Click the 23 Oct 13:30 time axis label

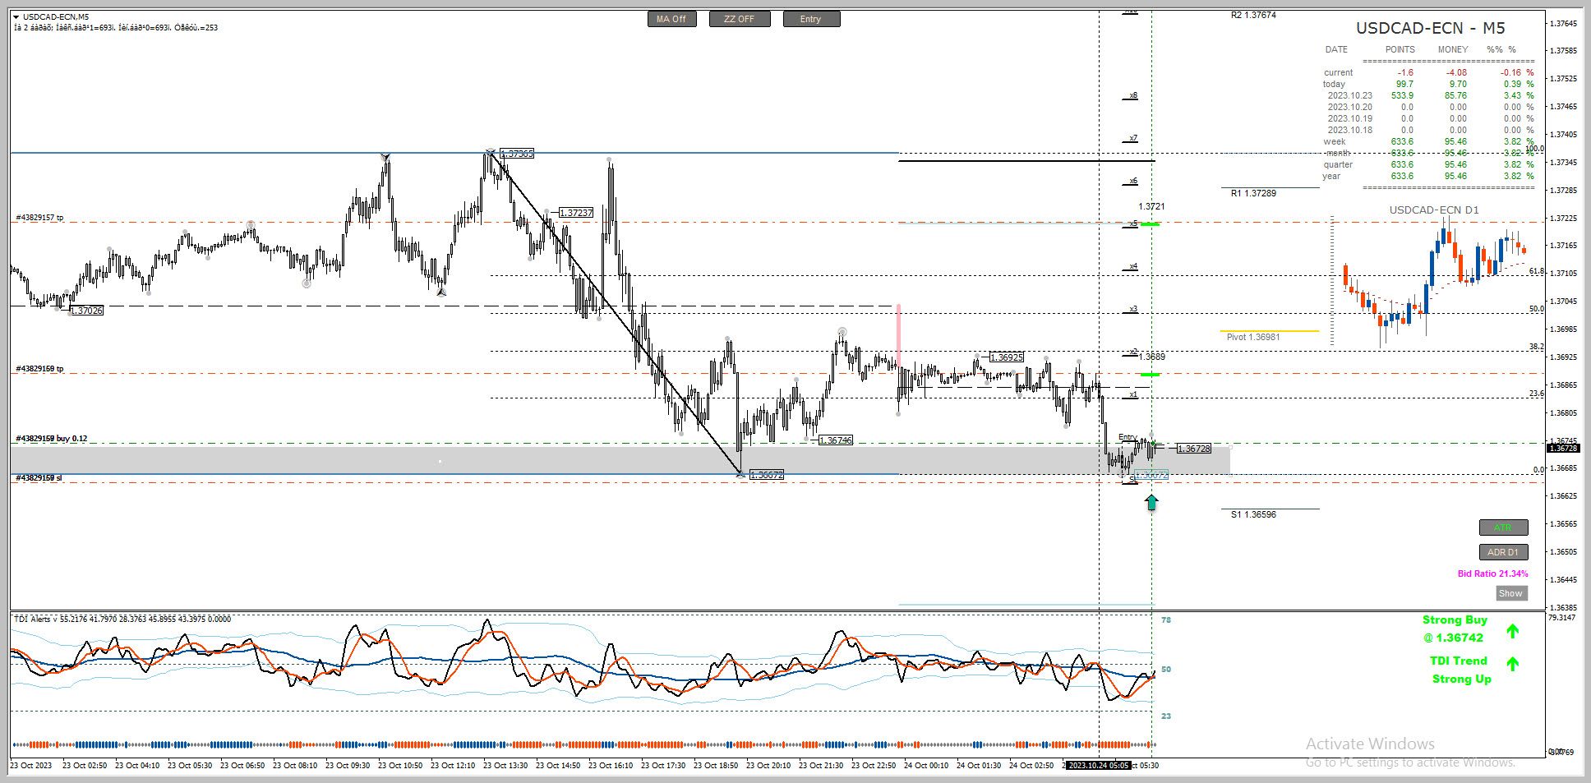point(505,765)
